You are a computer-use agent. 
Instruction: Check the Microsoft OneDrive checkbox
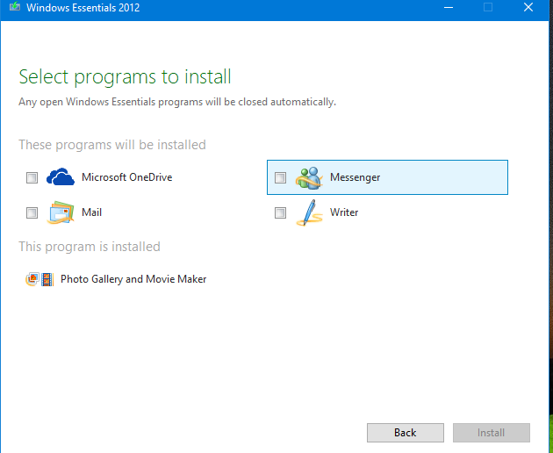[32, 177]
